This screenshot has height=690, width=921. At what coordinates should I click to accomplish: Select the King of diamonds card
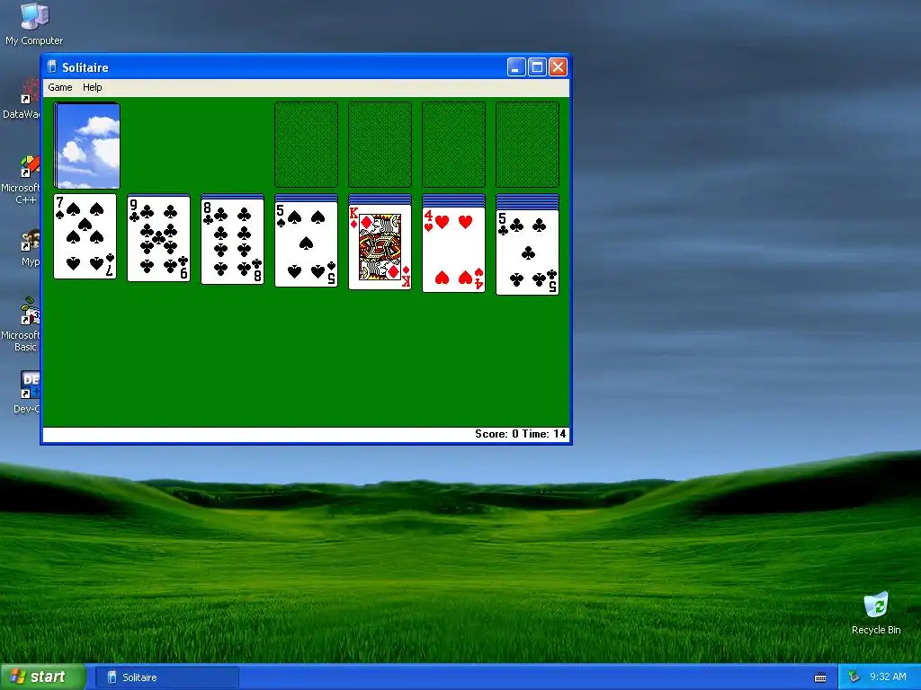pyautogui.click(x=380, y=247)
